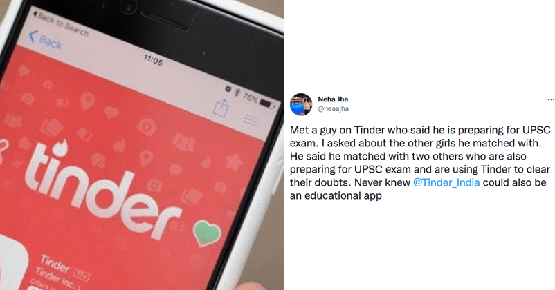Click the alarm clock icon in the status bar
555x290 pixels.
tap(229, 89)
